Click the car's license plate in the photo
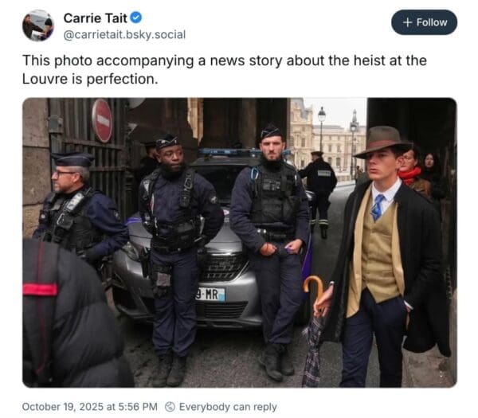Image resolution: width=478 pixels, height=418 pixels. 210,295
